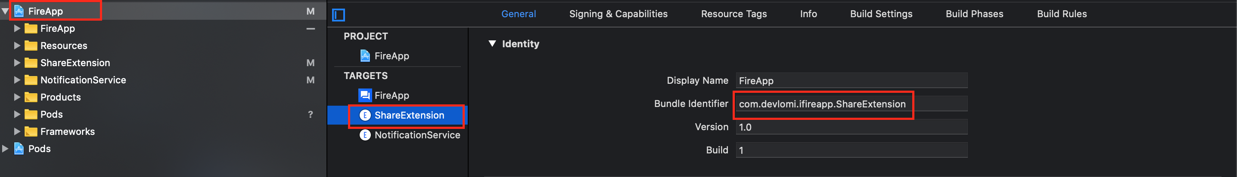Click the Frameworks folder icon
Screen dimensions: 1237x177
point(31,131)
